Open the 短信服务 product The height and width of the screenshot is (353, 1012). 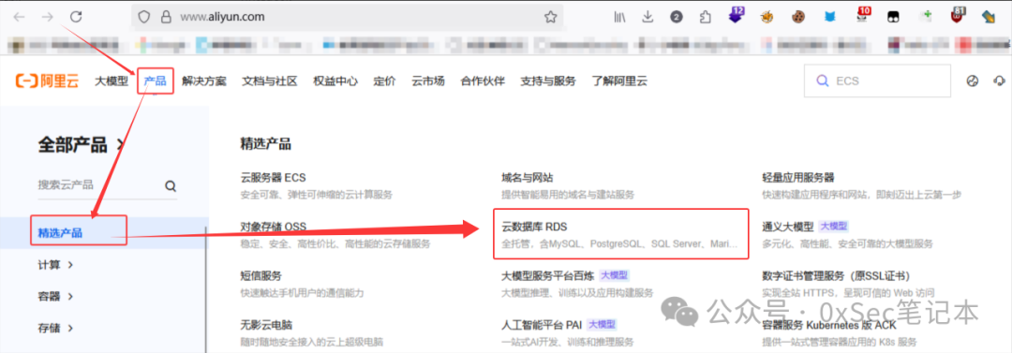click(x=261, y=275)
